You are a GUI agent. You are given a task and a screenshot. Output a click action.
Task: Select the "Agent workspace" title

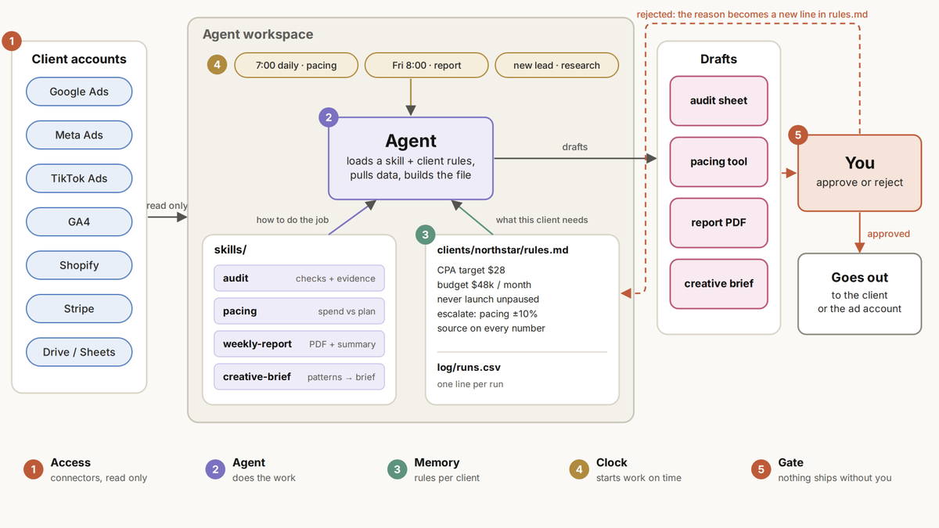(257, 34)
